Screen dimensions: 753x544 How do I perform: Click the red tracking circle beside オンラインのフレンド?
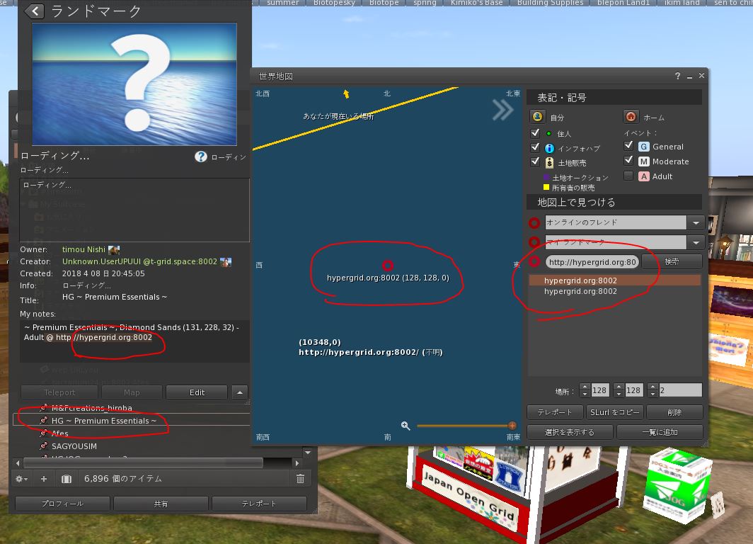[534, 223]
